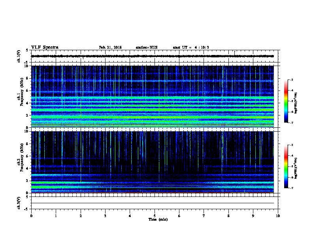Screen dimensions: 313x242
Task: Click the time axis tick label "2"
Action: click(81, 216)
